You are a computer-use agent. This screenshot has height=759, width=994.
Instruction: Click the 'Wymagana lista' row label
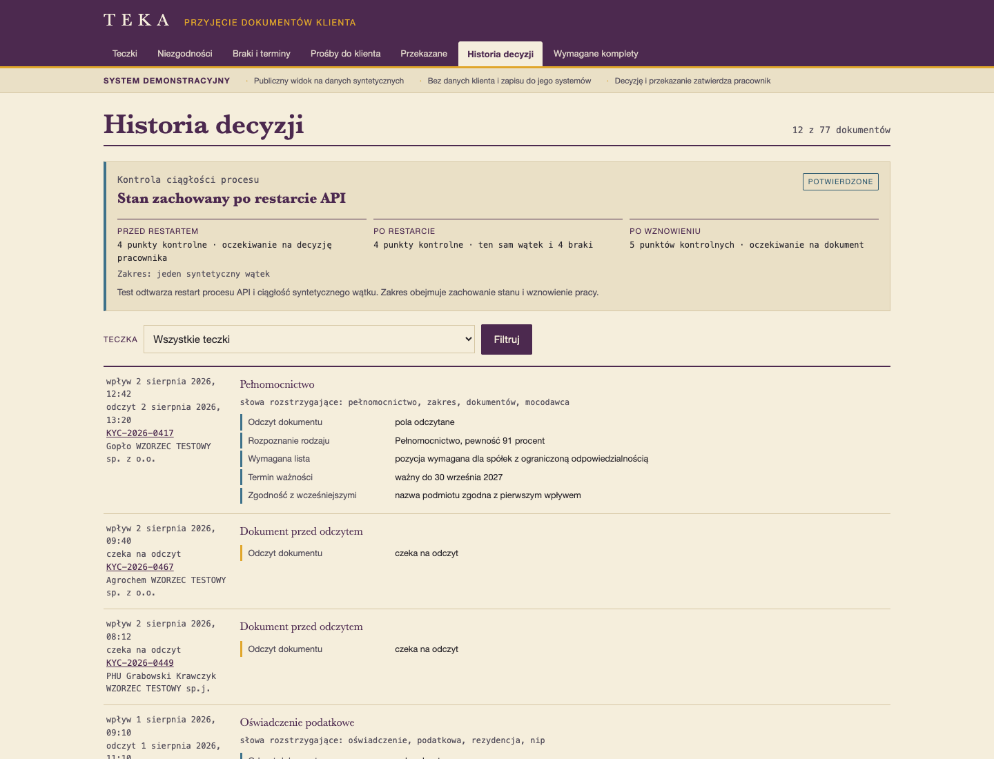[279, 459]
